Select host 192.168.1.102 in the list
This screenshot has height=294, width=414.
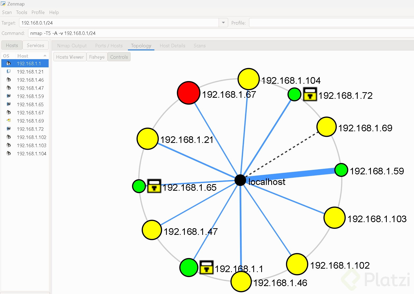coord(25,137)
